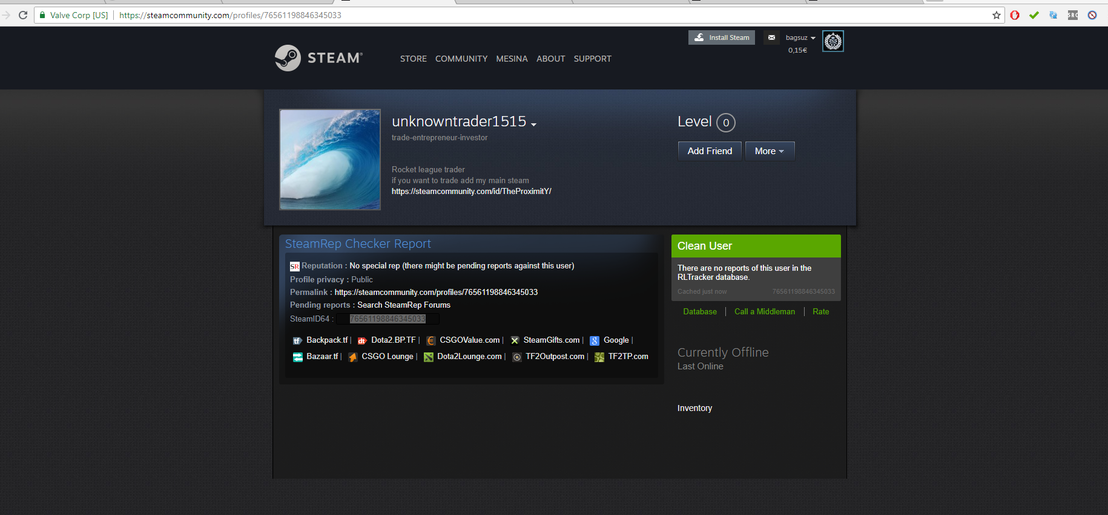Click the browser address bar URL
Image resolution: width=1108 pixels, height=515 pixels.
tap(230, 15)
